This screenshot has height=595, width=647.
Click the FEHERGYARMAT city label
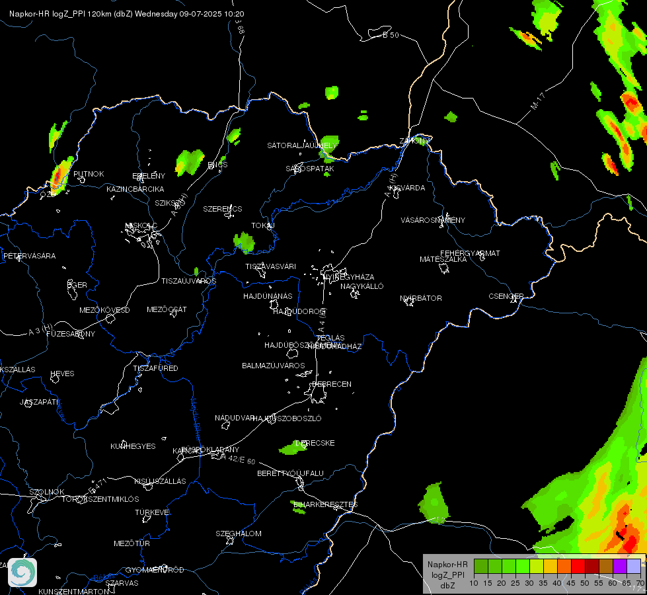pyautogui.click(x=470, y=253)
